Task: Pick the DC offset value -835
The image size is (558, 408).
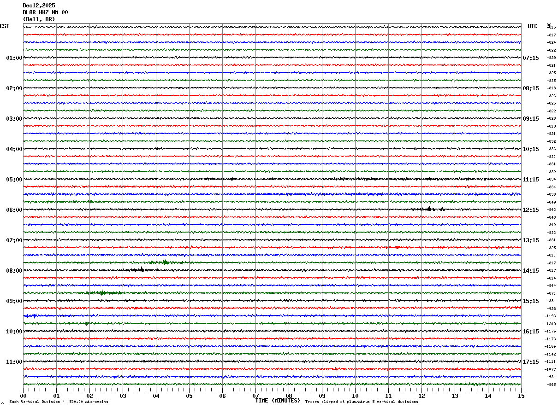Action: (x=551, y=81)
